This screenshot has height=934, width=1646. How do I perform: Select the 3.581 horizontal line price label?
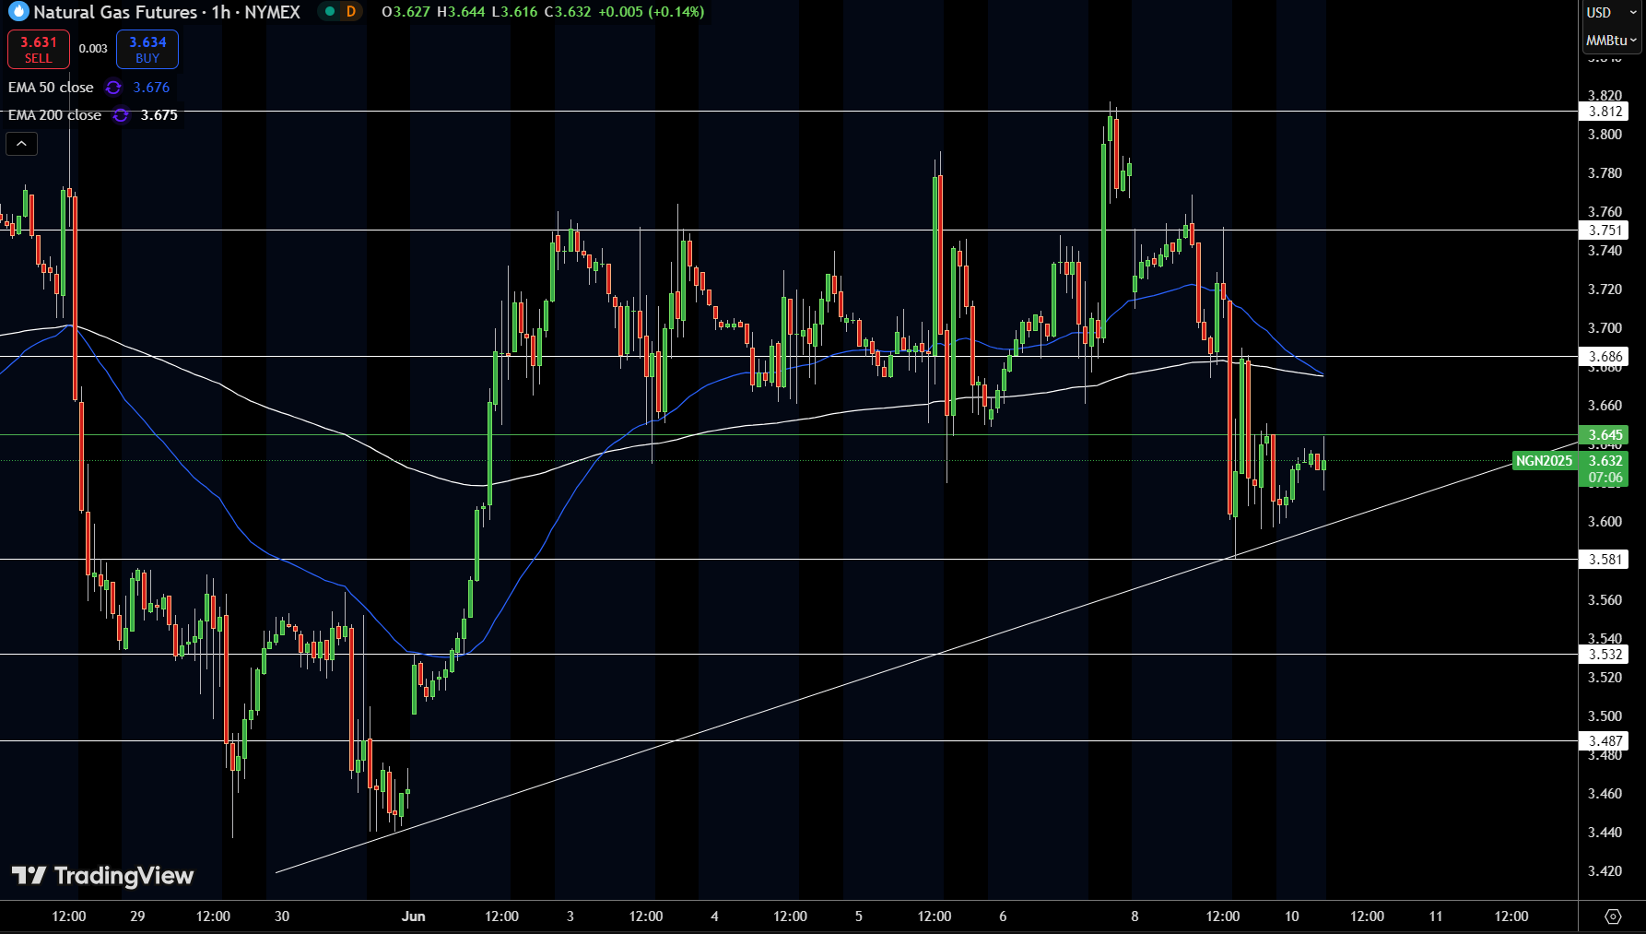click(1605, 560)
